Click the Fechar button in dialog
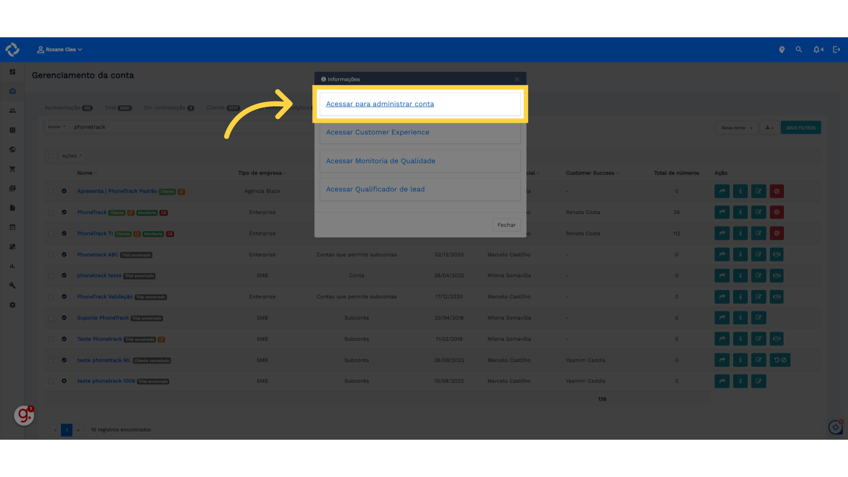 [507, 225]
